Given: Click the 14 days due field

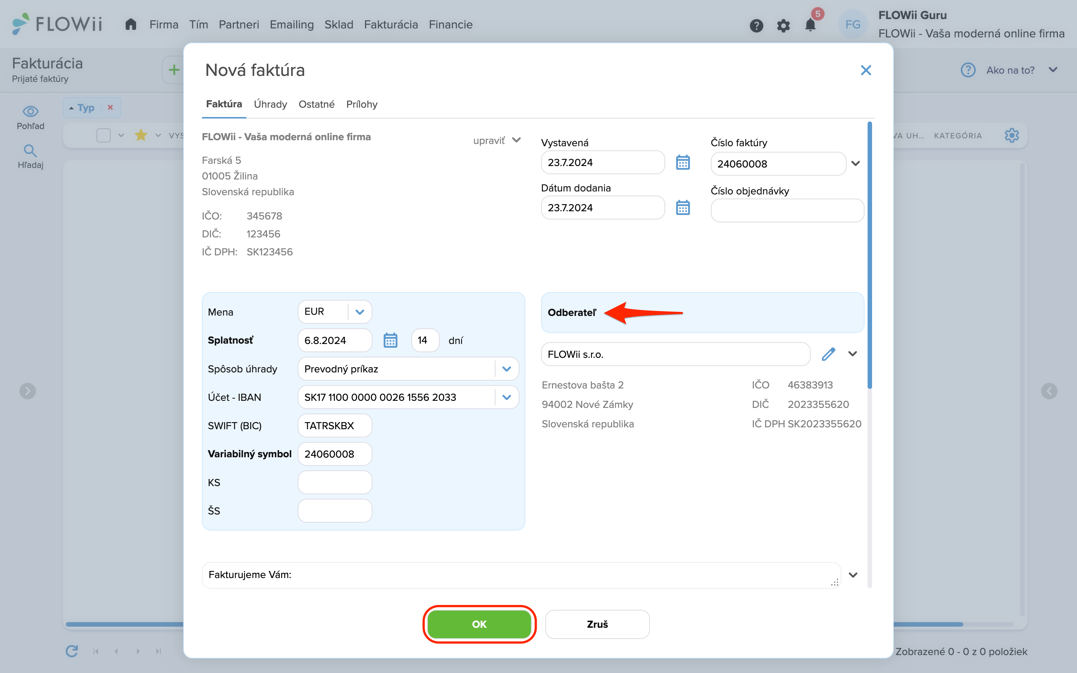Looking at the screenshot, I should (x=426, y=341).
